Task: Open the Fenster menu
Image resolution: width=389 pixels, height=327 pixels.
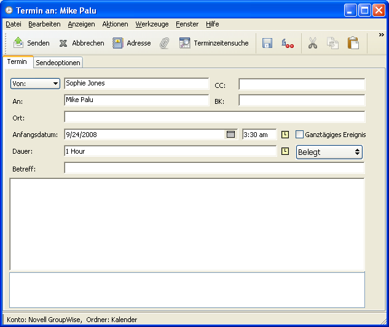Action: (x=187, y=24)
